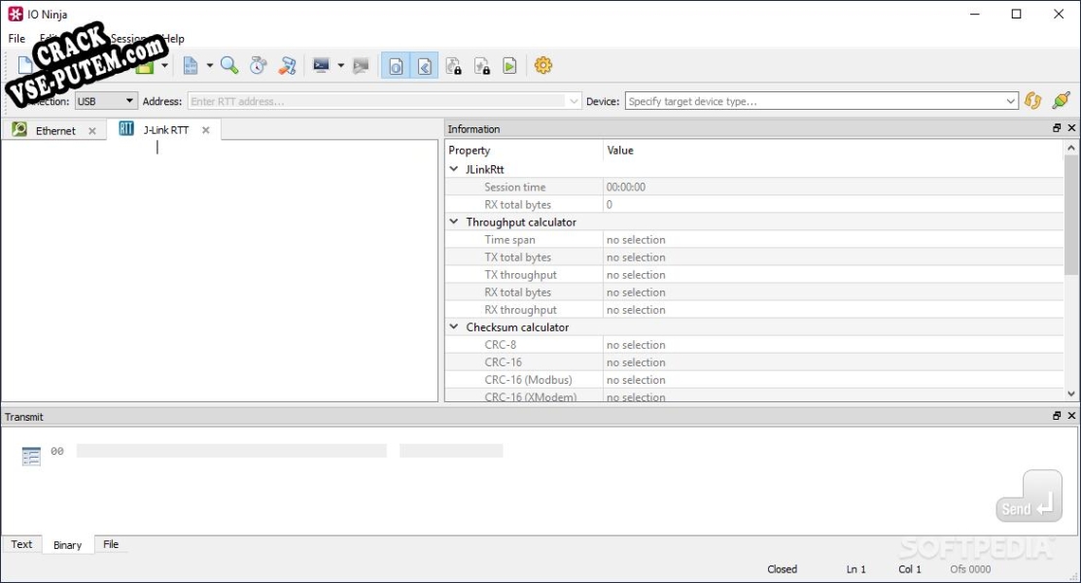Click the orange settings gear icon
Viewport: 1081px width, 583px height.
pos(543,65)
